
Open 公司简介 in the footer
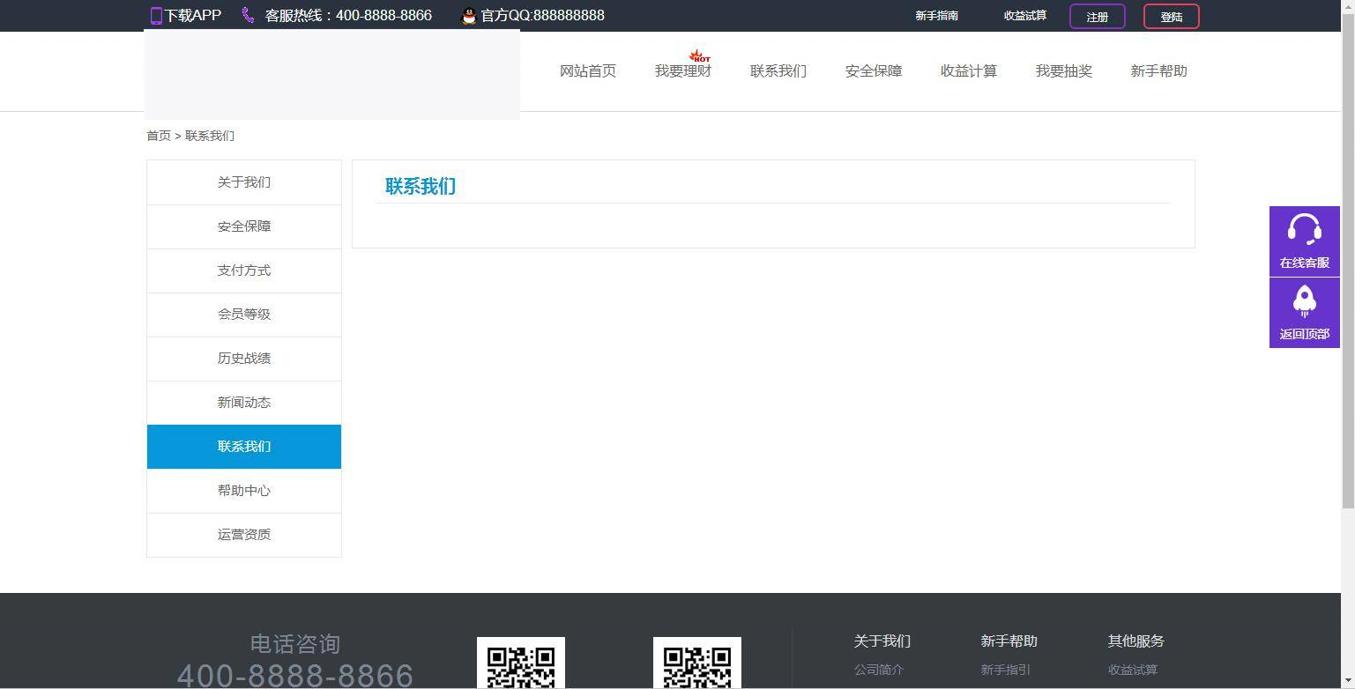pyautogui.click(x=877, y=670)
